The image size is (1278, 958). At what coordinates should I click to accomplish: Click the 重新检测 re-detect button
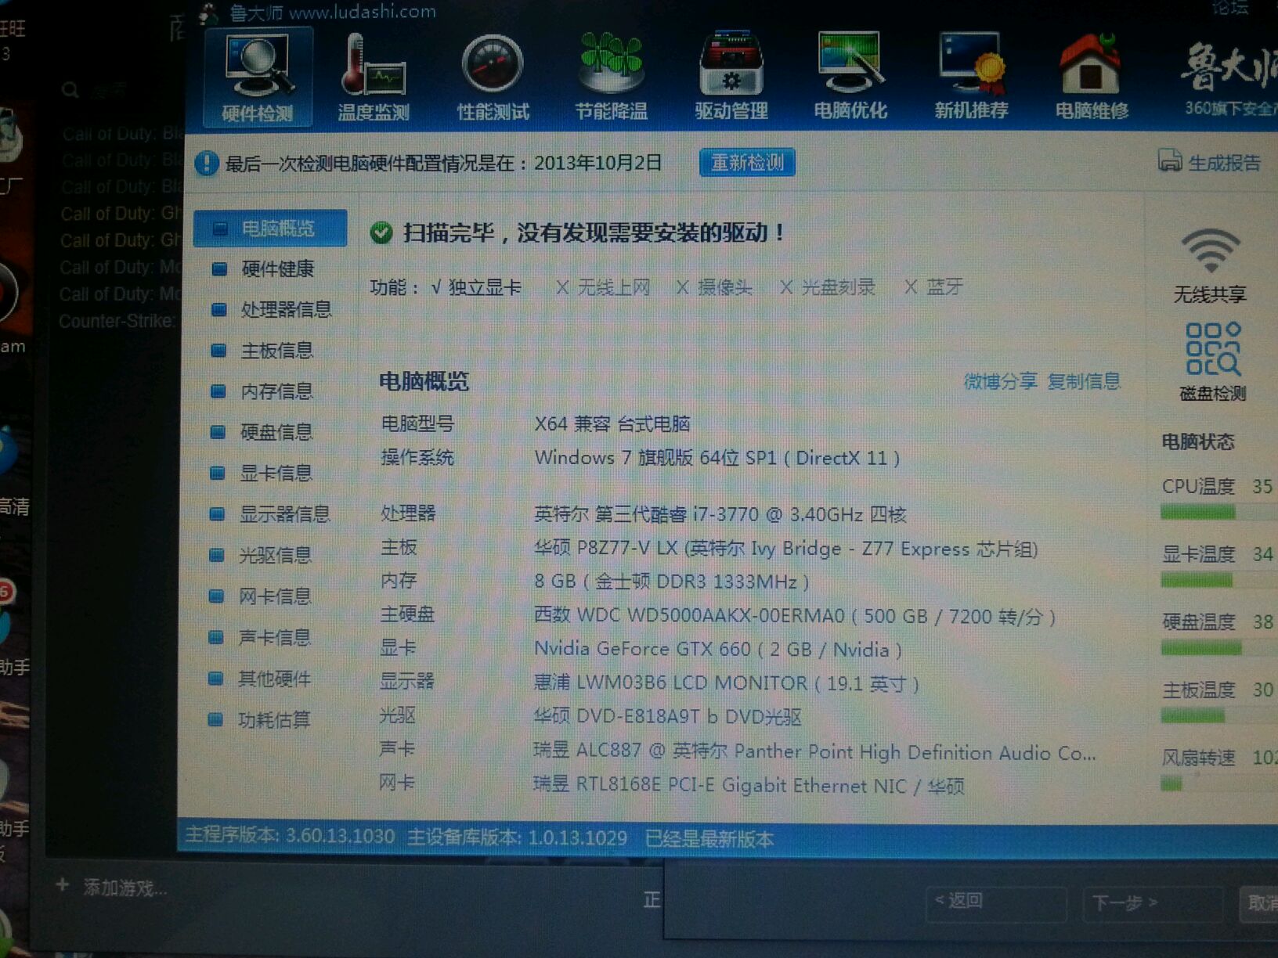747,162
